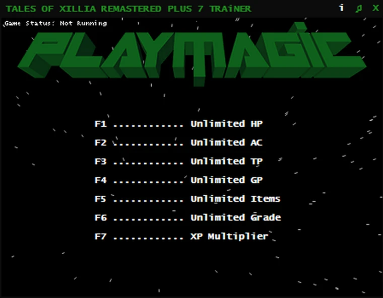The width and height of the screenshot is (383, 298).
Task: Enable the Unlimited GP option
Action: (x=226, y=180)
